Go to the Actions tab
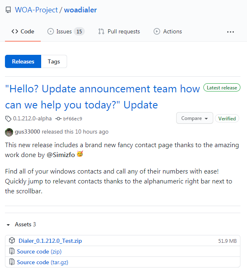This screenshot has width=247, height=270. click(x=168, y=31)
